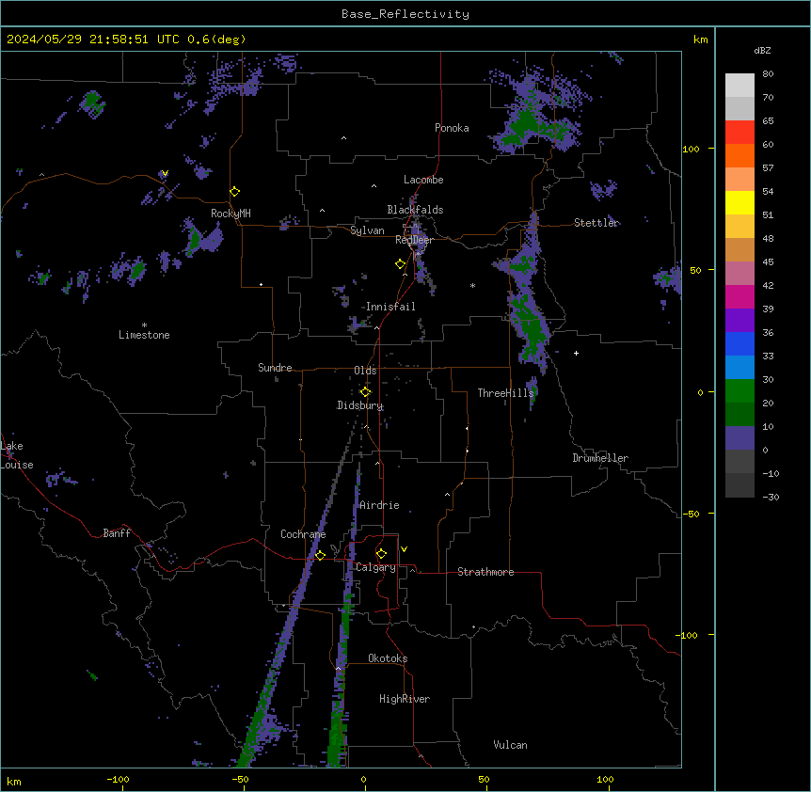This screenshot has height=792, width=811.
Task: Click the yellow diamond marker above Calgary
Action: click(x=381, y=554)
